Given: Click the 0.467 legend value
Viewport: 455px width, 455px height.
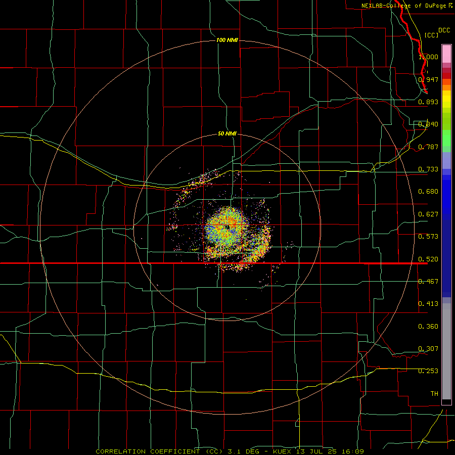Looking at the screenshot, I should click(x=428, y=282).
